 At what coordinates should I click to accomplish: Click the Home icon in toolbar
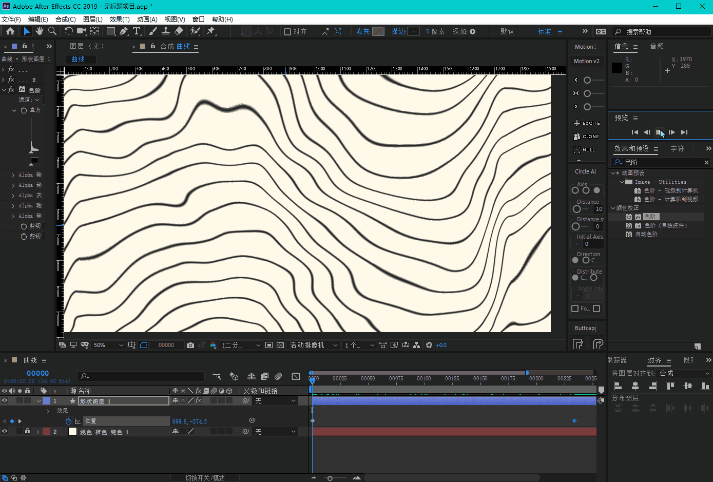click(10, 31)
